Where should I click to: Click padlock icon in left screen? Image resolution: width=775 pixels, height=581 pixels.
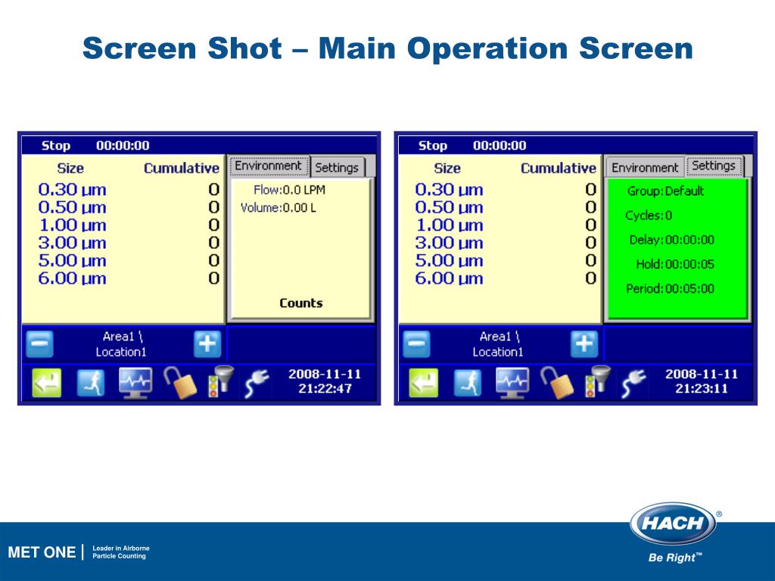[180, 383]
